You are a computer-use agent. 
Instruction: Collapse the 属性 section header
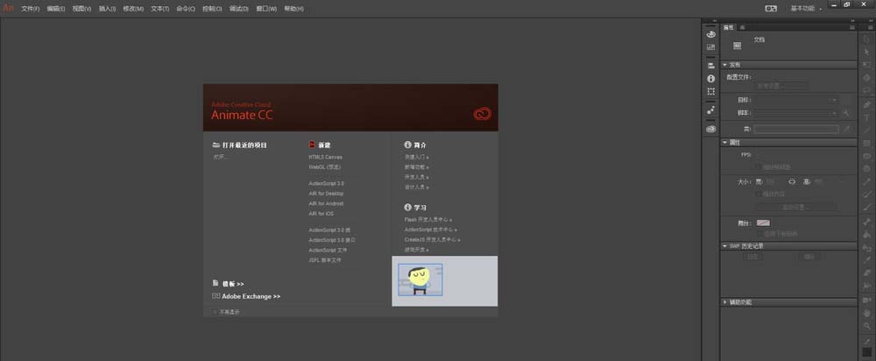click(788, 143)
